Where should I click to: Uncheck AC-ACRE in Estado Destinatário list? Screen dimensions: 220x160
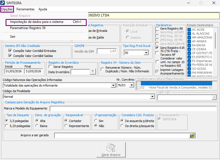pos(189,30)
